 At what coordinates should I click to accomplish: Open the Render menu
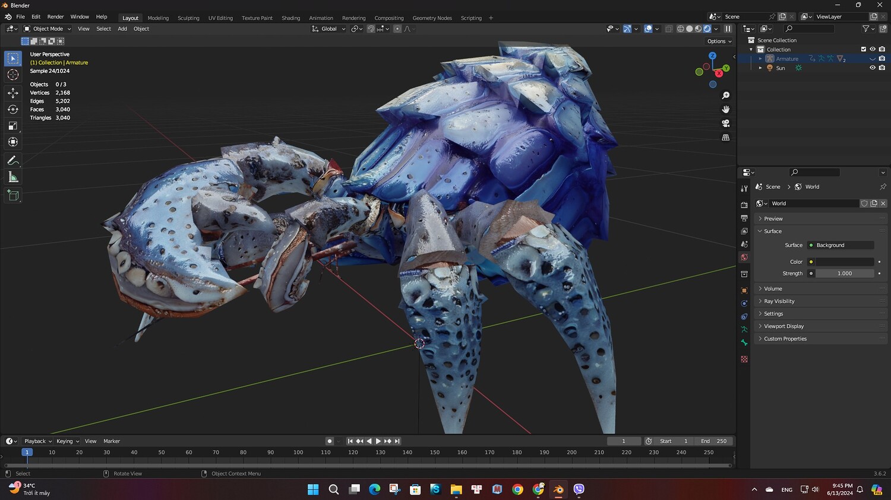pyautogui.click(x=55, y=17)
